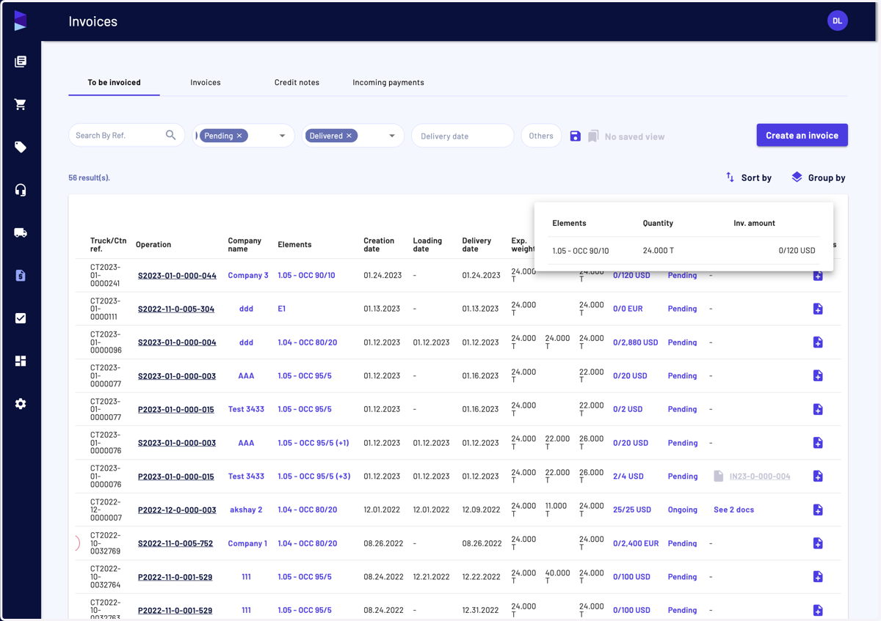Create invoice icon for S2023-01-0-000-004 row
Viewport: 881px width, 621px height.
coord(818,342)
